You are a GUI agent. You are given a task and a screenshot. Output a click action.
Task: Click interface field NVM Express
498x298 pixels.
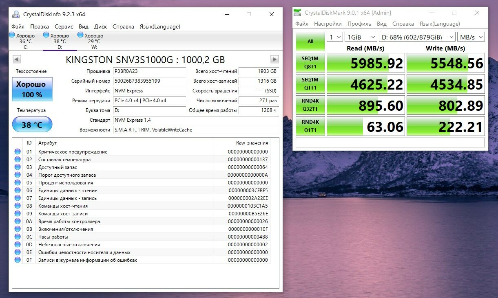tap(149, 91)
